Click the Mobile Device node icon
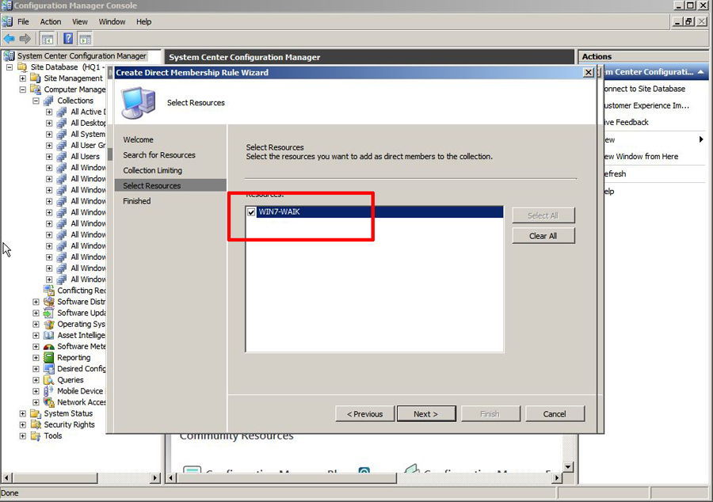 coord(48,391)
